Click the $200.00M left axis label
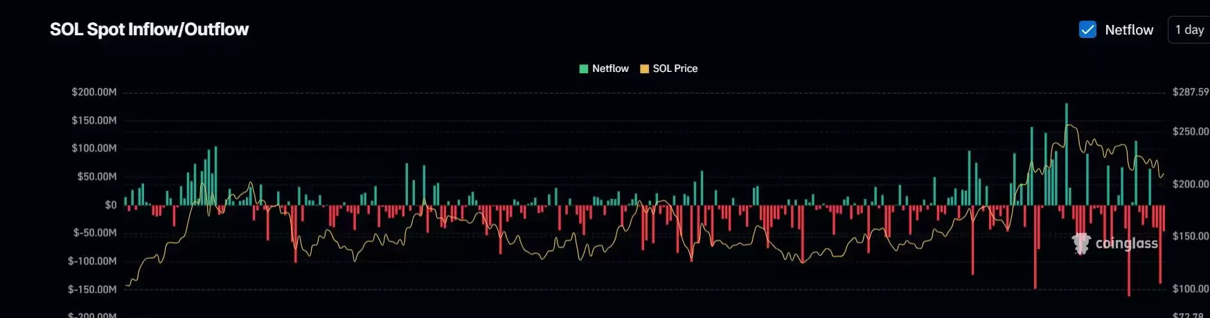This screenshot has height=318, width=1210. (94, 92)
